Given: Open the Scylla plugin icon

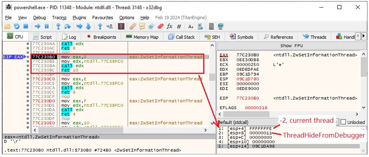Looking at the screenshot, I should click(x=121, y=26).
